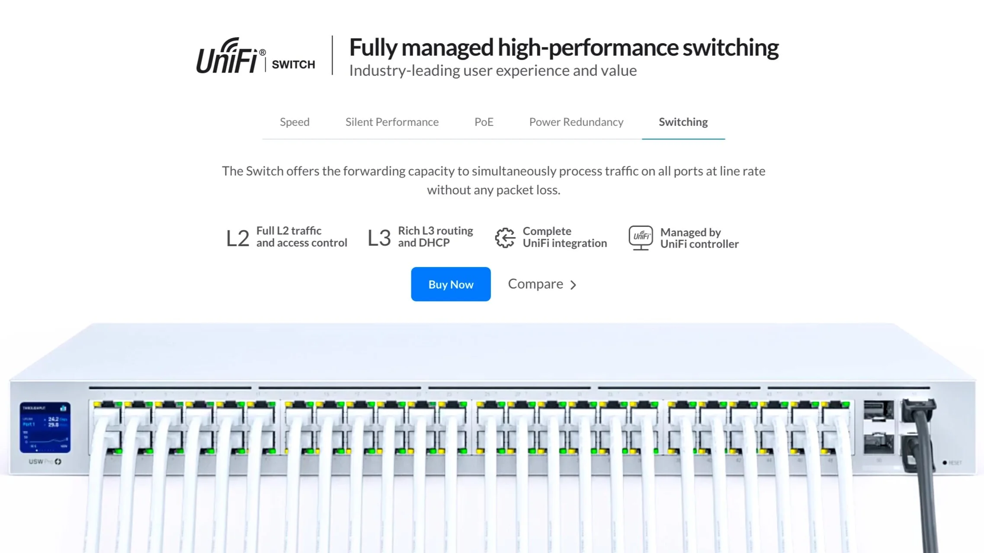Click the SFP ports on the switch
The height and width of the screenshot is (553, 984).
click(878, 427)
